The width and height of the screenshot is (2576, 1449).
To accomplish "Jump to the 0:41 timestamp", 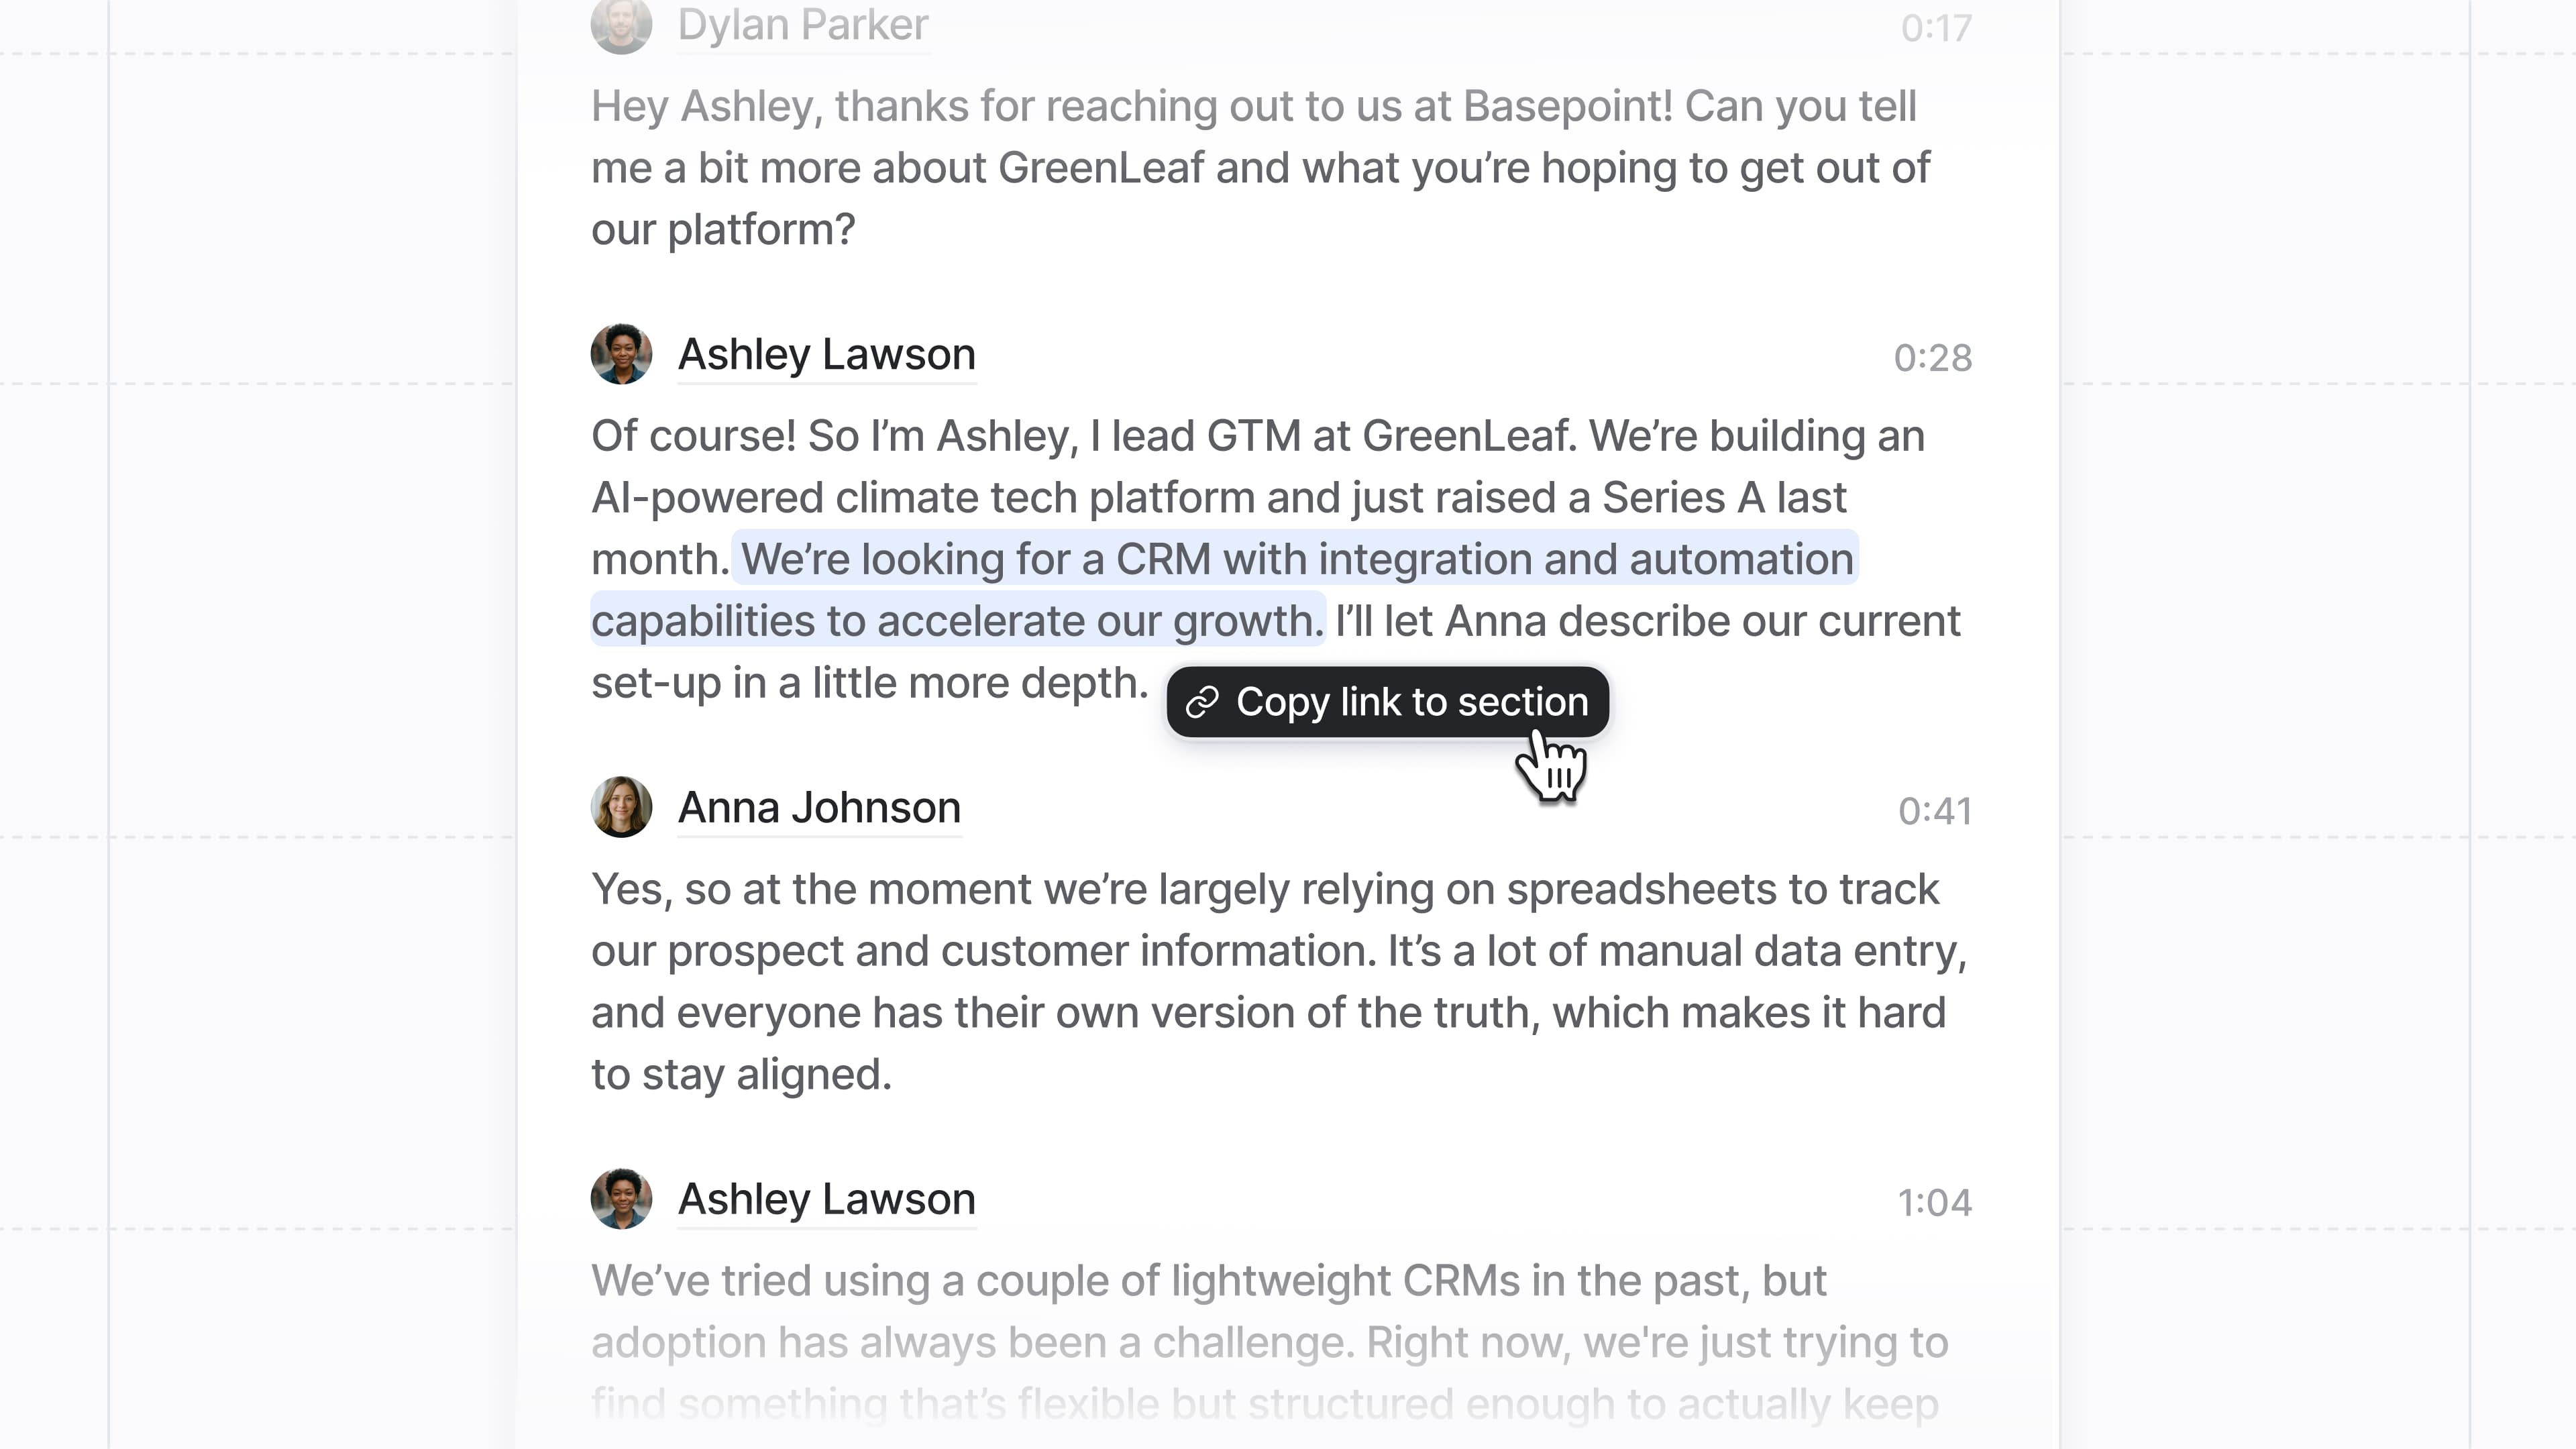I will point(1934,811).
